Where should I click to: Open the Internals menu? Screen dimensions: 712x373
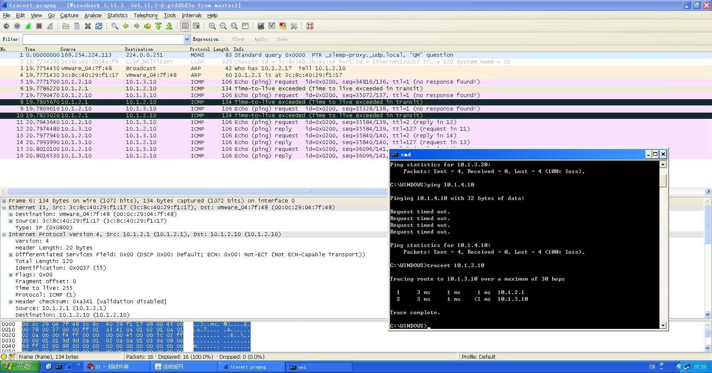192,16
